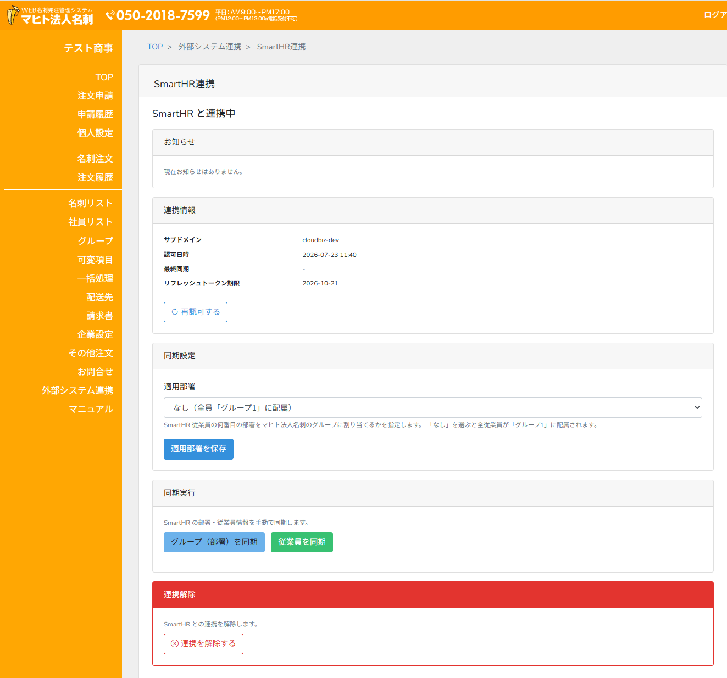727x678 pixels.
Task: Go to 可変項目 in sidebar
Action: click(95, 260)
